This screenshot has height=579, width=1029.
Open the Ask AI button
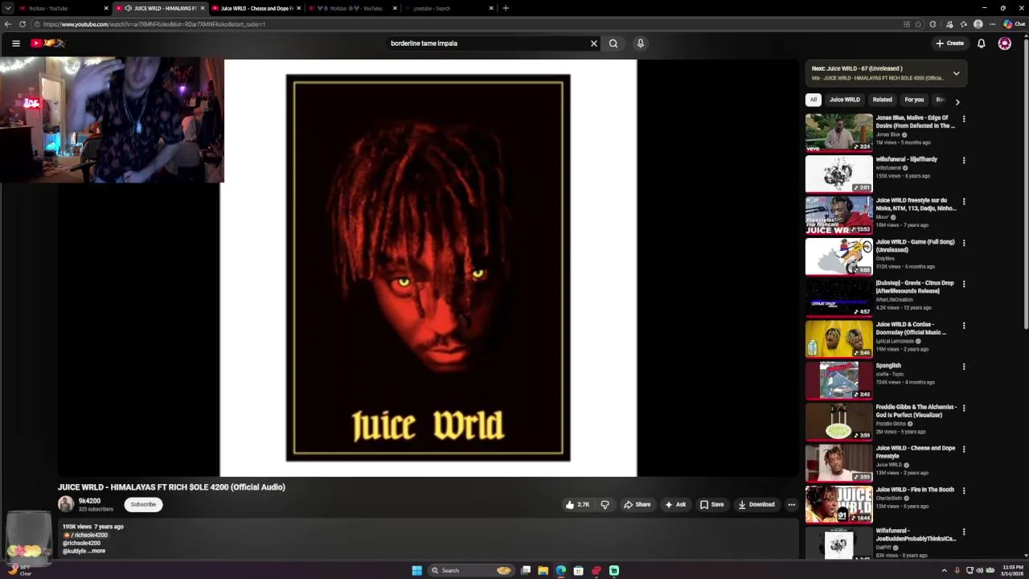675,504
